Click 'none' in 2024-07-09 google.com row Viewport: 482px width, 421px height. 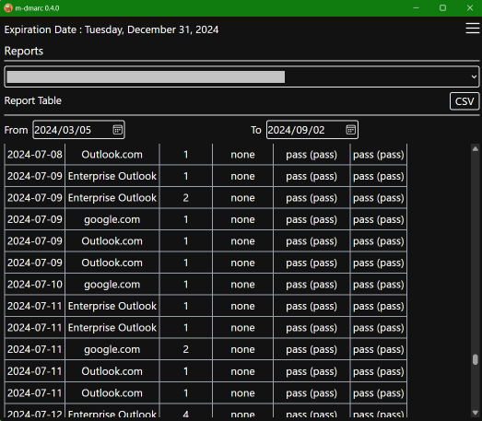click(x=242, y=219)
